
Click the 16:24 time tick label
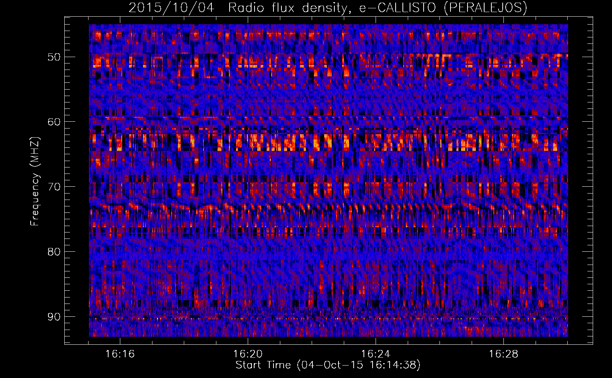[x=376, y=354]
